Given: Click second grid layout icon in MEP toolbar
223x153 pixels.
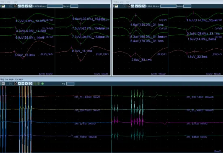Looking at the screenshot, I should click(x=38, y=84).
